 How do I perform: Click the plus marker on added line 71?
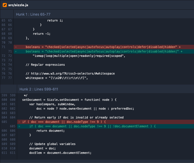[16, 51]
